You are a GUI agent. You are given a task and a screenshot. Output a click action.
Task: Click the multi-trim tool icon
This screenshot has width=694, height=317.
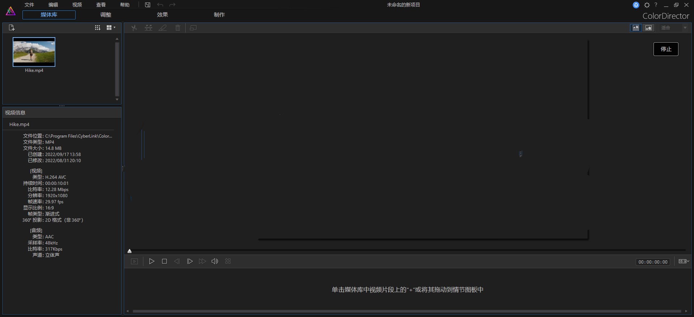[x=148, y=28]
